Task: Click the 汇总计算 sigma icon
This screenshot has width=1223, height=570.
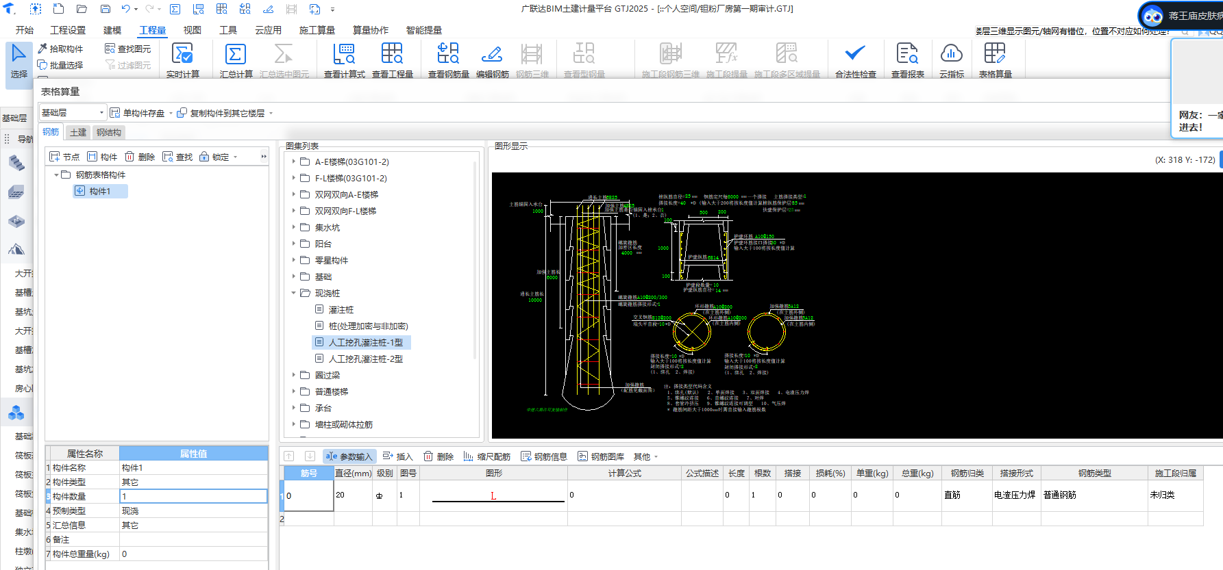Action: point(235,54)
